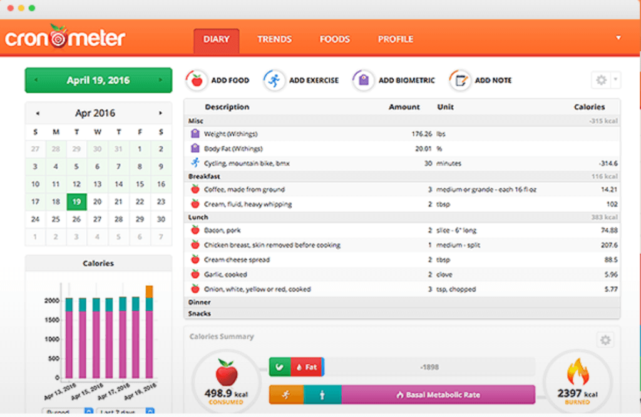Screen dimensions: 641x417
Task: Open the Calories Summary settings gear
Action: coord(605,340)
